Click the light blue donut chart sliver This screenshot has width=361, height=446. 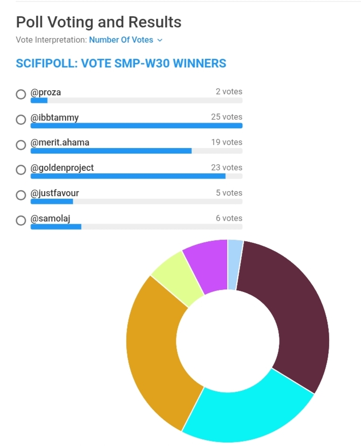(x=234, y=265)
